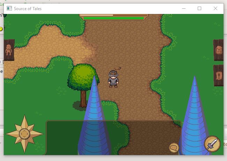This screenshot has height=161, width=227.
Task: Click the sword attack button
Action: click(x=212, y=144)
